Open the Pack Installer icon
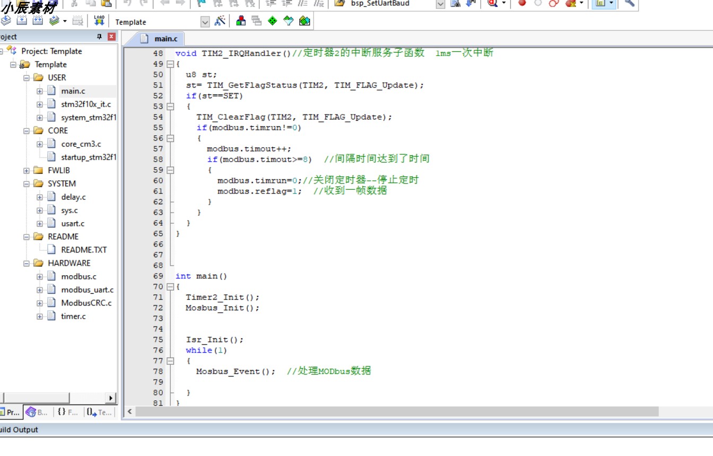 tap(305, 21)
